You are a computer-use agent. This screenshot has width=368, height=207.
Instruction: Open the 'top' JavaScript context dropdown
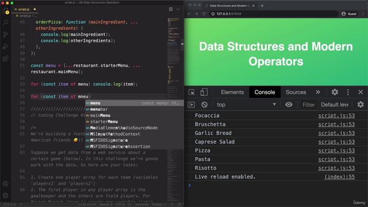point(246,105)
